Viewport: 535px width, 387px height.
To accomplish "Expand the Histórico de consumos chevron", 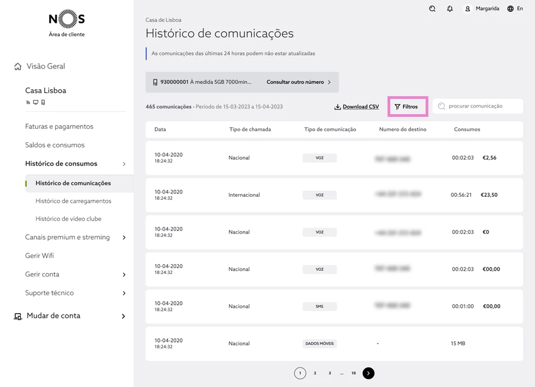I will [124, 164].
